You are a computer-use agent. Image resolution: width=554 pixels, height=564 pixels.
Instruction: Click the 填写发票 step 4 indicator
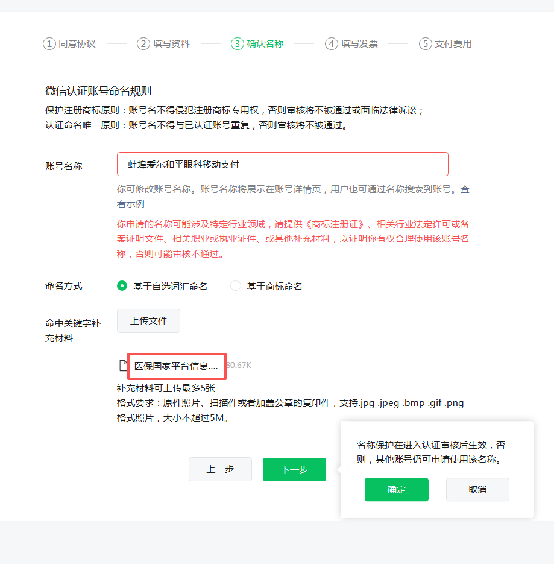[x=351, y=44]
